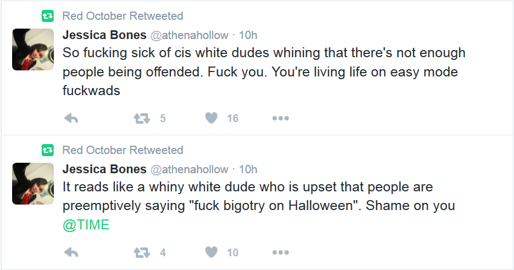Open more options on the first tweet
Image resolution: width=514 pixels, height=270 pixels.
click(x=280, y=118)
